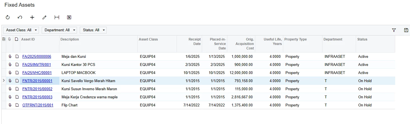Open attachments for FA/25/INVTR/001 row

[x=10, y=65]
